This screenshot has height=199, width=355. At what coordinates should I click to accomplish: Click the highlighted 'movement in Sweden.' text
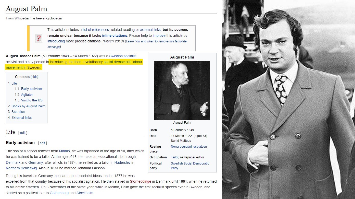point(23,67)
